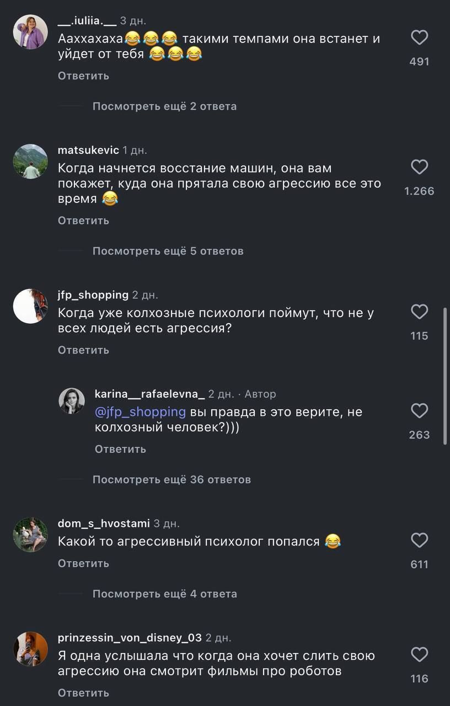Image resolution: width=450 pixels, height=706 pixels.
Task: Tap heart on matsukevic's comment
Action: 420,167
